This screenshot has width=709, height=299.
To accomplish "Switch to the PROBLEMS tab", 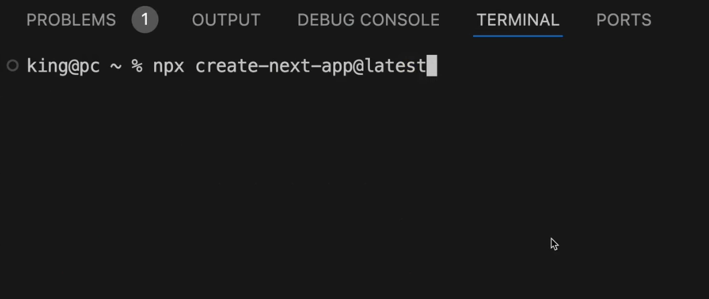I will click(x=71, y=20).
